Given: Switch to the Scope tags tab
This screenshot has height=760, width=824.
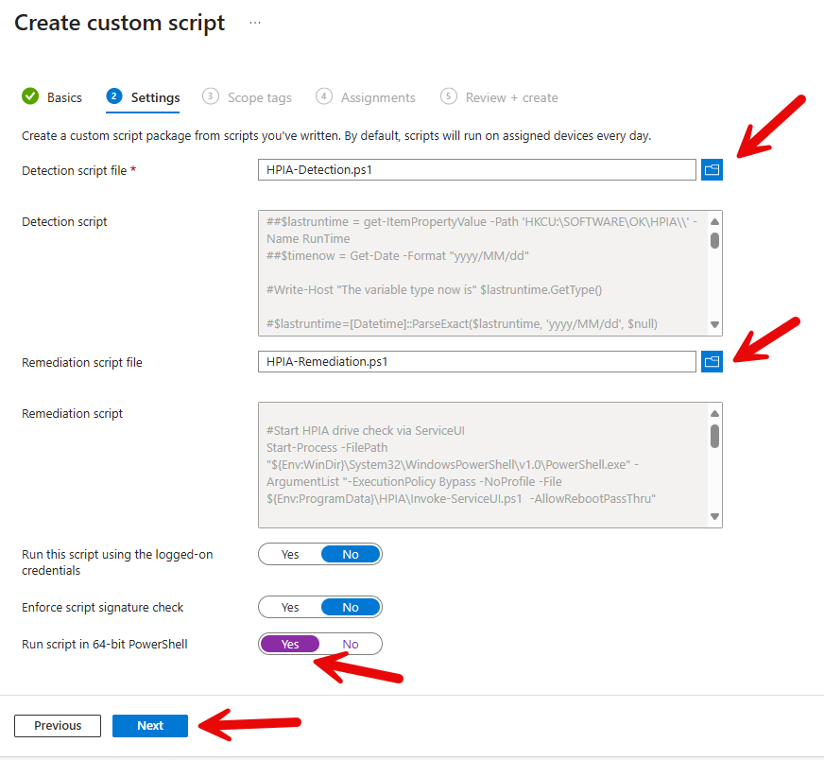Looking at the screenshot, I should (x=259, y=97).
